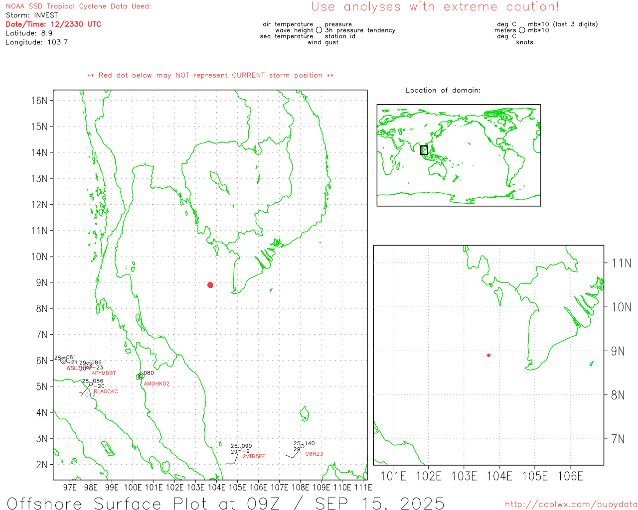Click the red storm dot on the main map

tap(210, 285)
